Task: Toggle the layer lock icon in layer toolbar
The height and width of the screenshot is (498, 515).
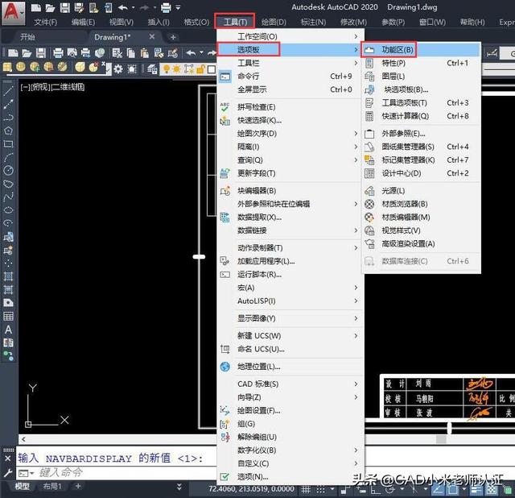Action: (200, 69)
